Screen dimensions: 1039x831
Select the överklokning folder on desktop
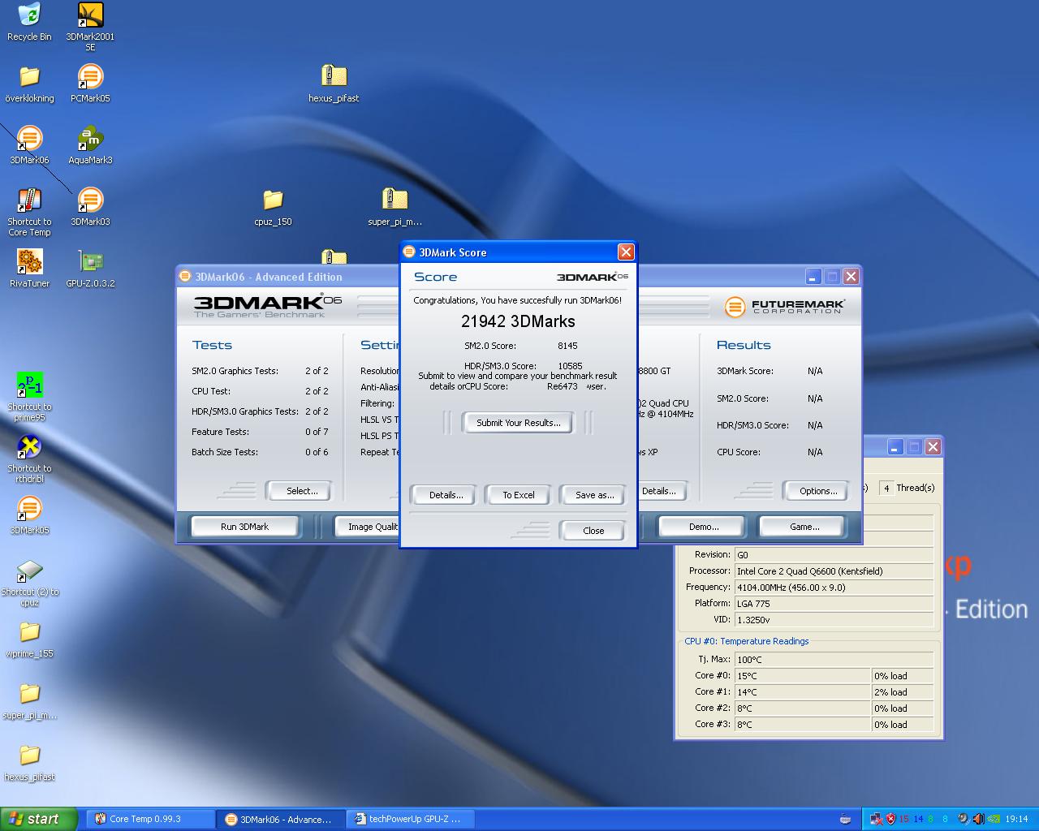[29, 84]
